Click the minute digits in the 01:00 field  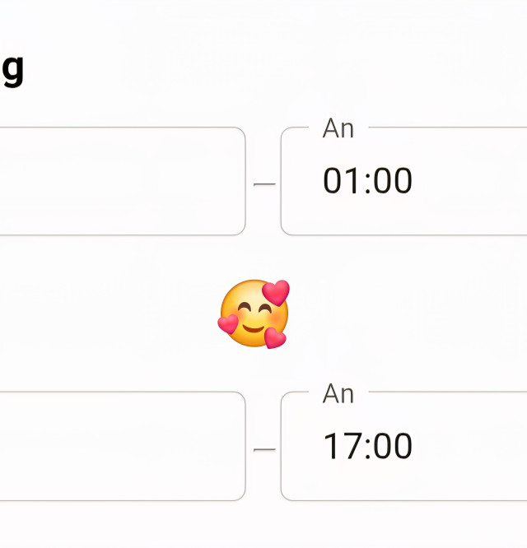pyautogui.click(x=394, y=181)
